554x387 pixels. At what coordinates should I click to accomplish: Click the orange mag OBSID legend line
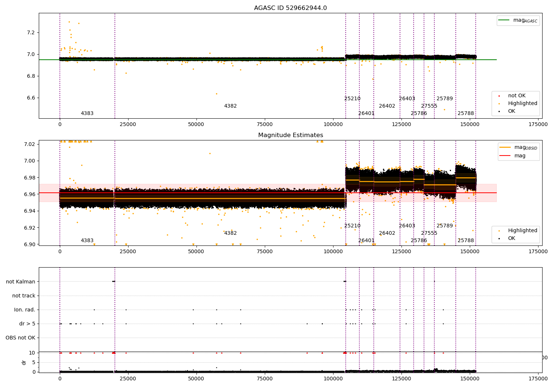[x=505, y=147]
